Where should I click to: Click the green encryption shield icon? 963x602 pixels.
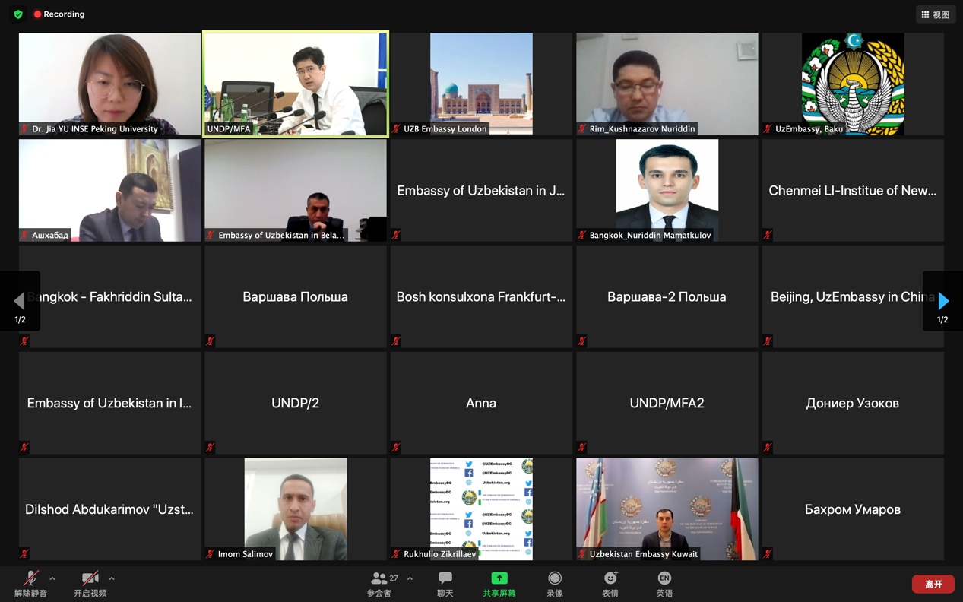[x=18, y=14]
